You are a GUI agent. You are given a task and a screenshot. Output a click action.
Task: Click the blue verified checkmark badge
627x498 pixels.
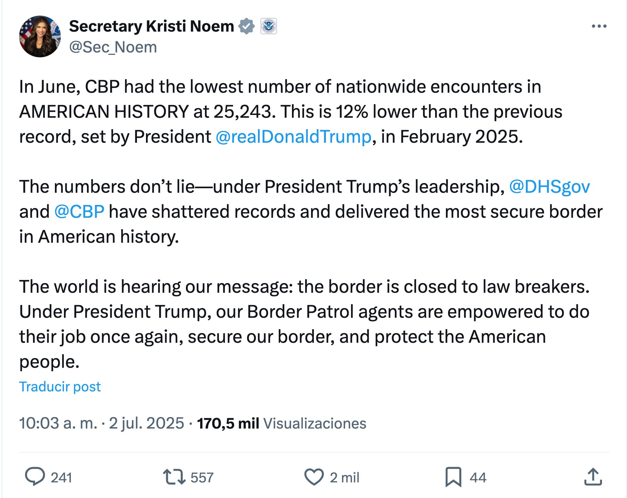[246, 26]
